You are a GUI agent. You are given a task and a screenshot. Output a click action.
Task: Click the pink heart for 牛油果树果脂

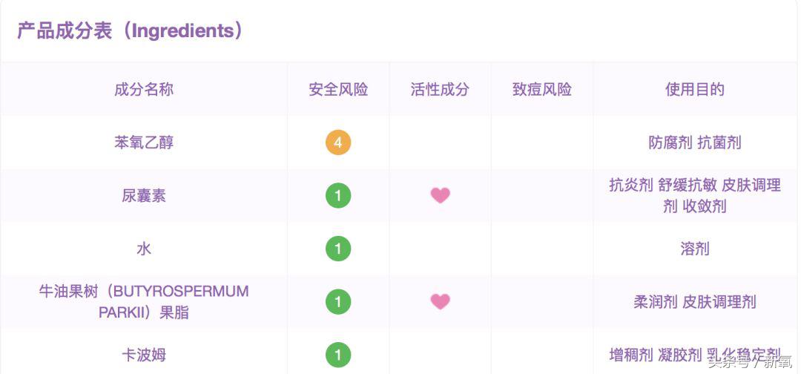(x=440, y=302)
